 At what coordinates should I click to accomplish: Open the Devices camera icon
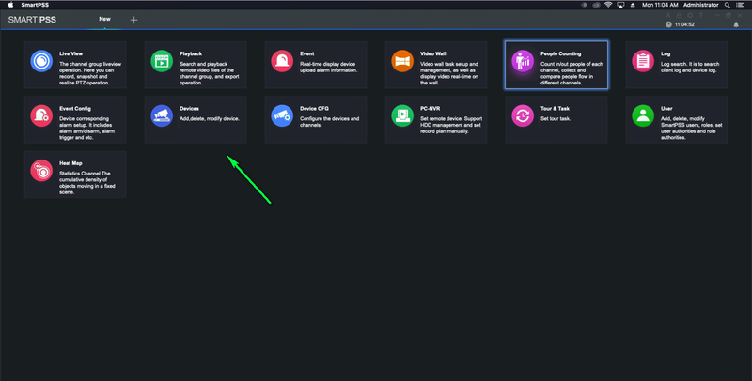click(x=162, y=115)
